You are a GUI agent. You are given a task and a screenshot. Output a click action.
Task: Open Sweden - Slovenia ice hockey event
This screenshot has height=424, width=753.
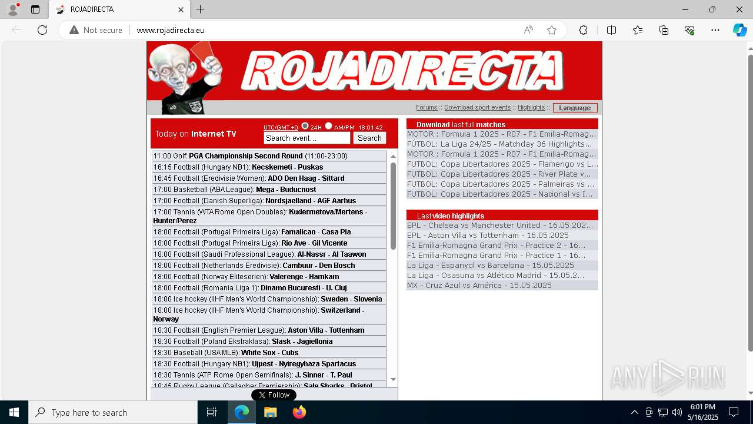pos(269,299)
